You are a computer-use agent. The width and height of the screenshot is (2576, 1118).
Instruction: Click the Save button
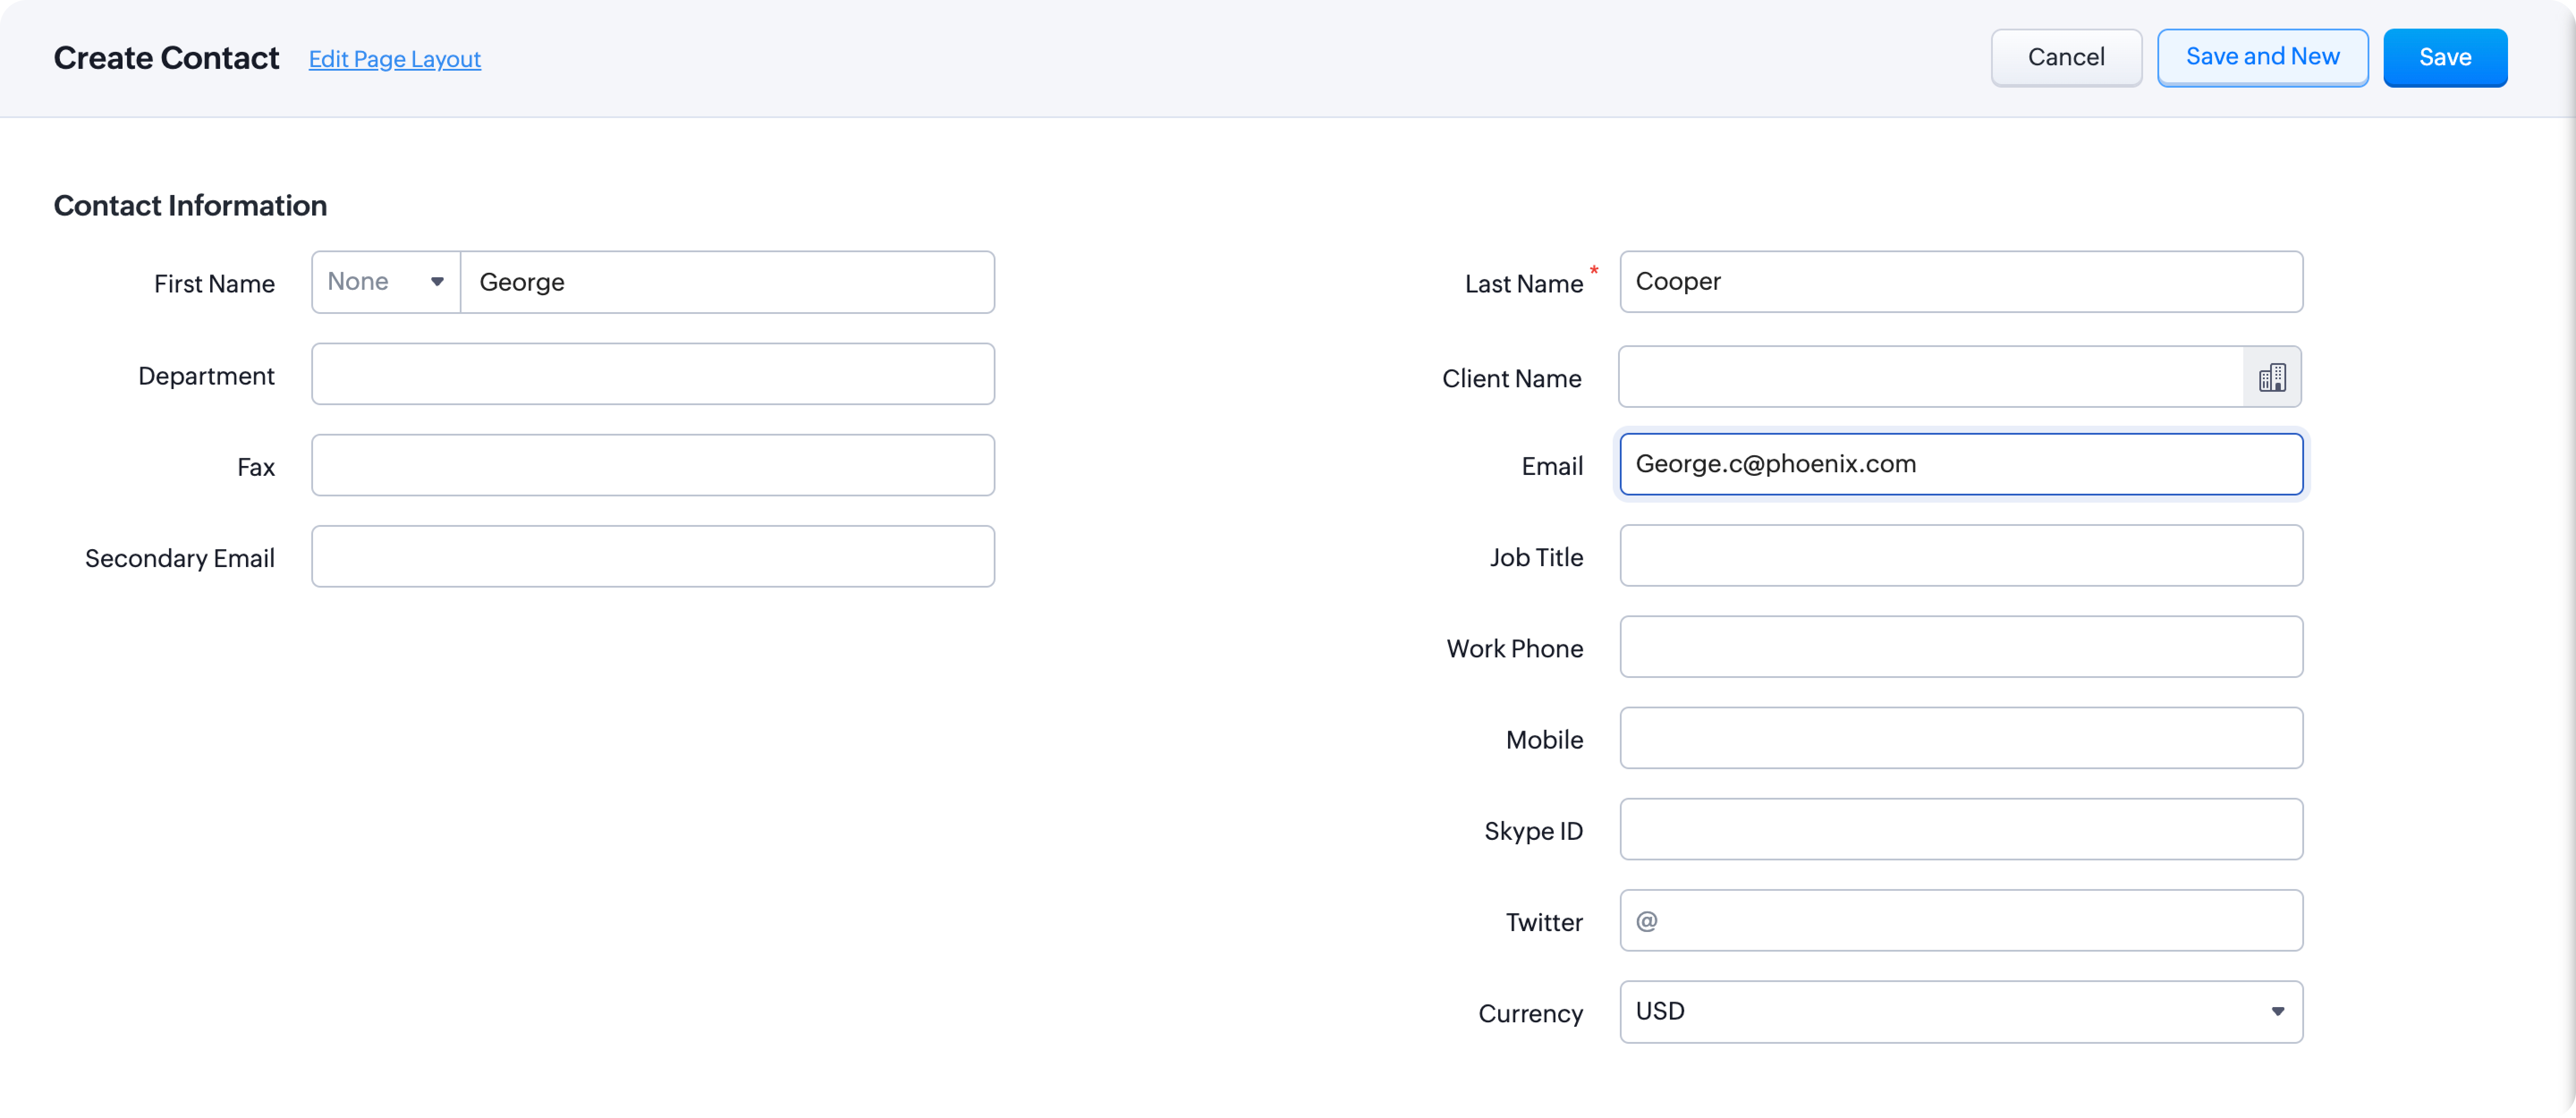click(2444, 57)
